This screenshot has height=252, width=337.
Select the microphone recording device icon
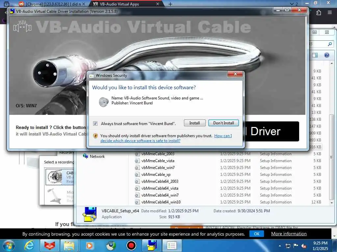[x=54, y=196]
